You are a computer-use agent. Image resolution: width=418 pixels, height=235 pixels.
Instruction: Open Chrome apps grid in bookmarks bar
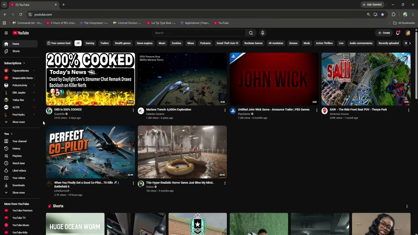tap(4, 23)
